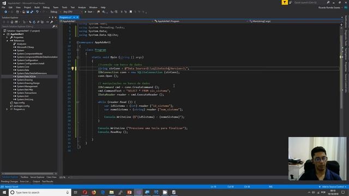This screenshot has width=349, height=196.
Task: Collapse the References node
Action: (x=7, y=41)
